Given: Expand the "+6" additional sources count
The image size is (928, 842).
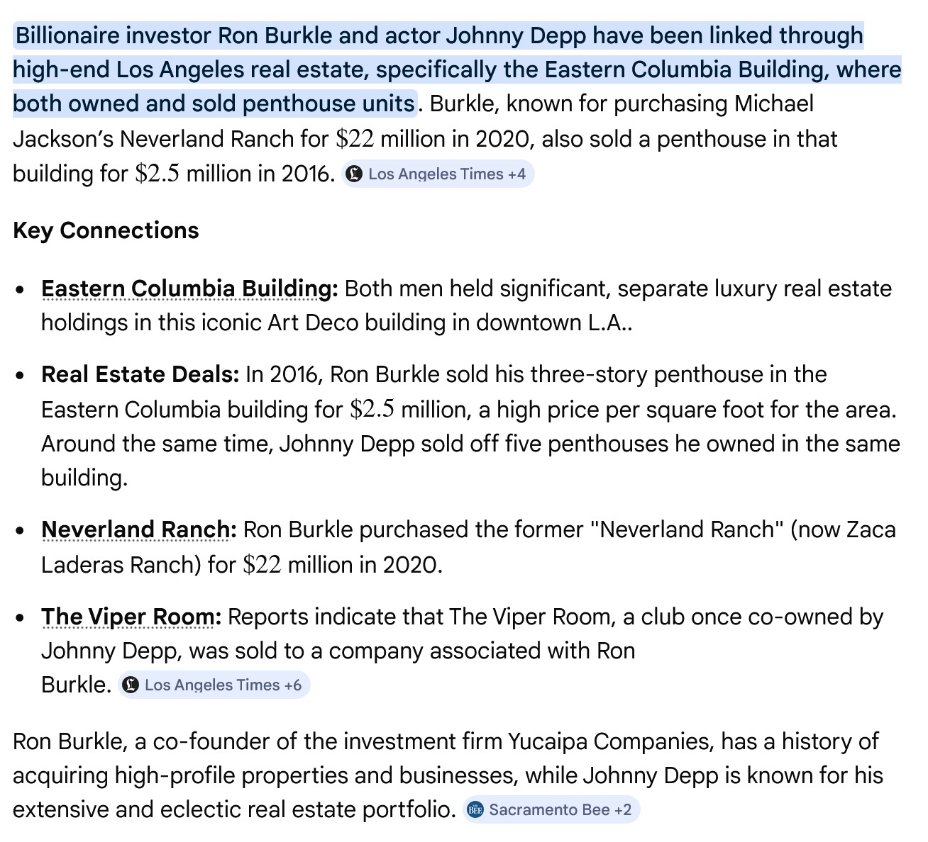Looking at the screenshot, I should (x=292, y=685).
